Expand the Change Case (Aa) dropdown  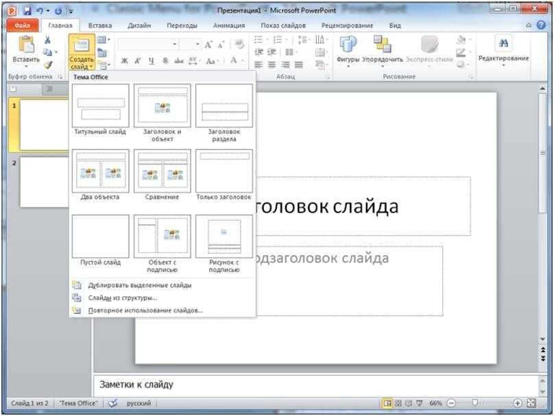click(x=213, y=61)
